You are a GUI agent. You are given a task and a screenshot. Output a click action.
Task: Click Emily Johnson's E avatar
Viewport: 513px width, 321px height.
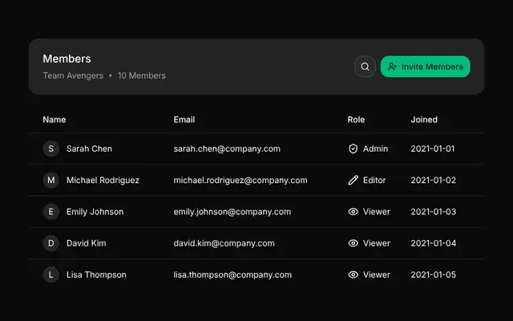(x=51, y=212)
